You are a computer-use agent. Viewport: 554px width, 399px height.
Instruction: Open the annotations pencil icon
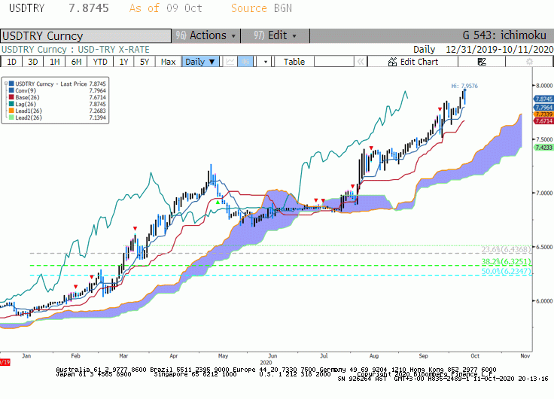[482, 62]
